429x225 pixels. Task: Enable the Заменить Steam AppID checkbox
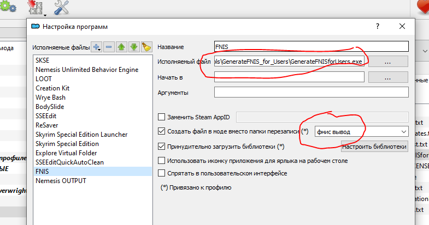(x=161, y=117)
